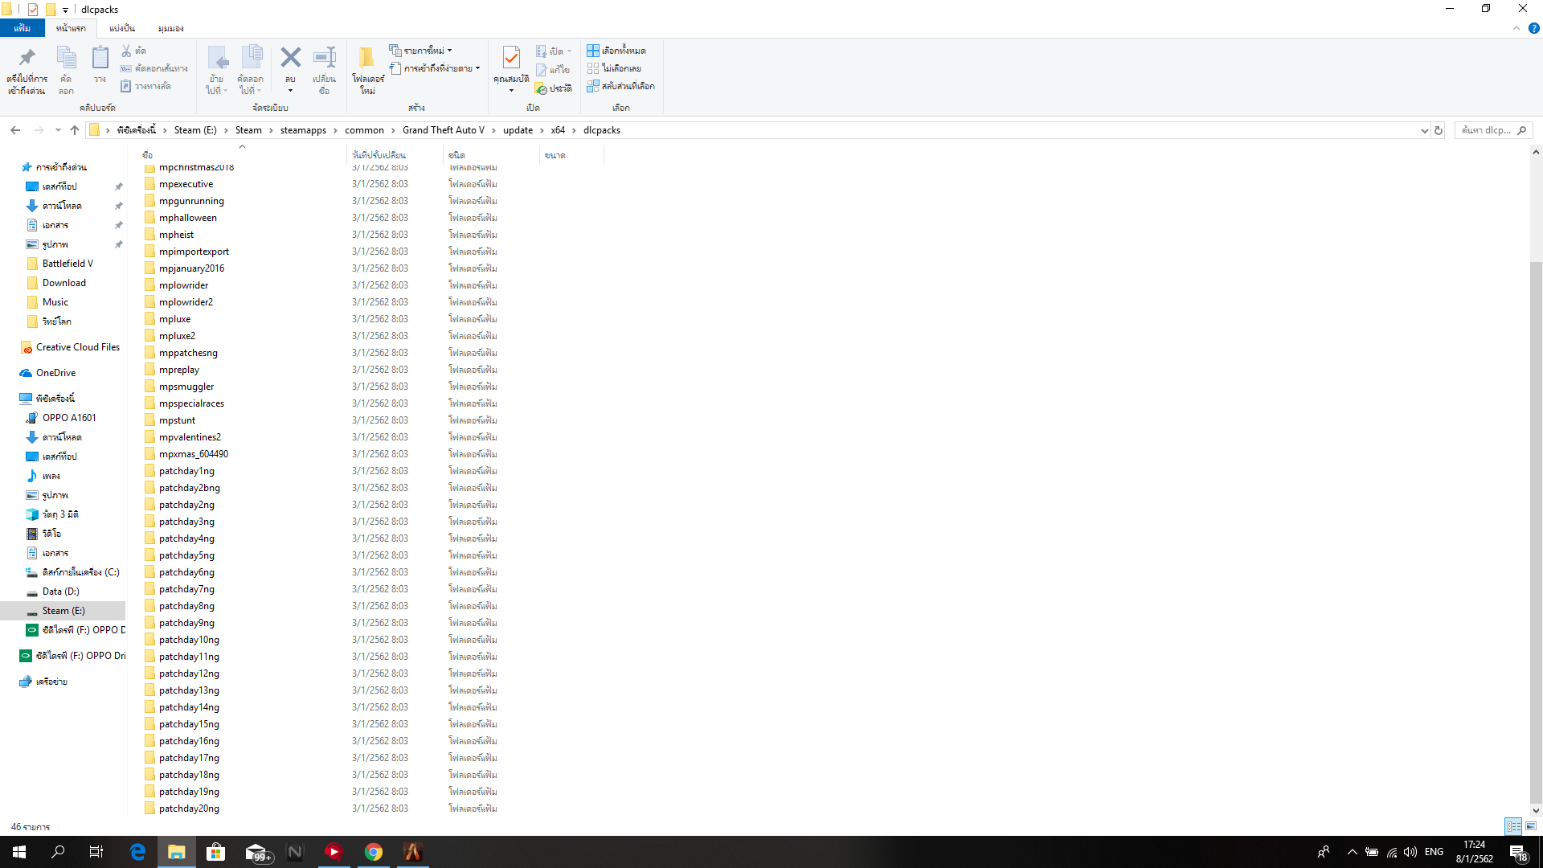This screenshot has height=868, width=1543.
Task: Expand the Delete (ลบ) dropdown arrow
Action: (291, 88)
